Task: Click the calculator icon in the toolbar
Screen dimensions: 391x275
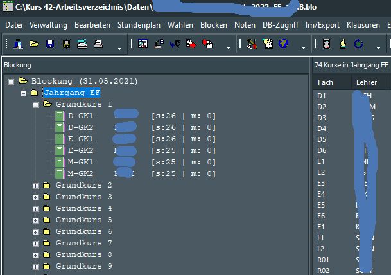Action: tap(327, 44)
